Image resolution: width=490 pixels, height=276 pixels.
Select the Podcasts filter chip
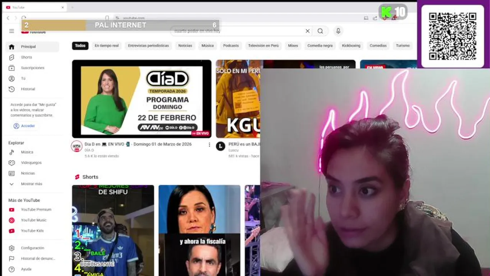231,46
